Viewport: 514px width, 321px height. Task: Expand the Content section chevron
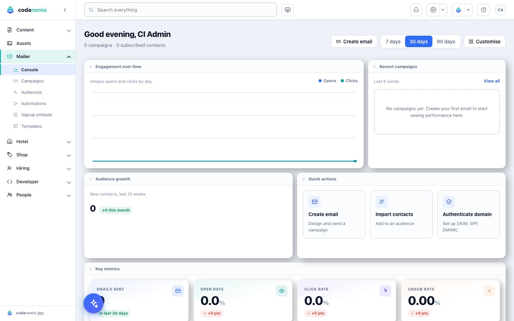click(69, 30)
